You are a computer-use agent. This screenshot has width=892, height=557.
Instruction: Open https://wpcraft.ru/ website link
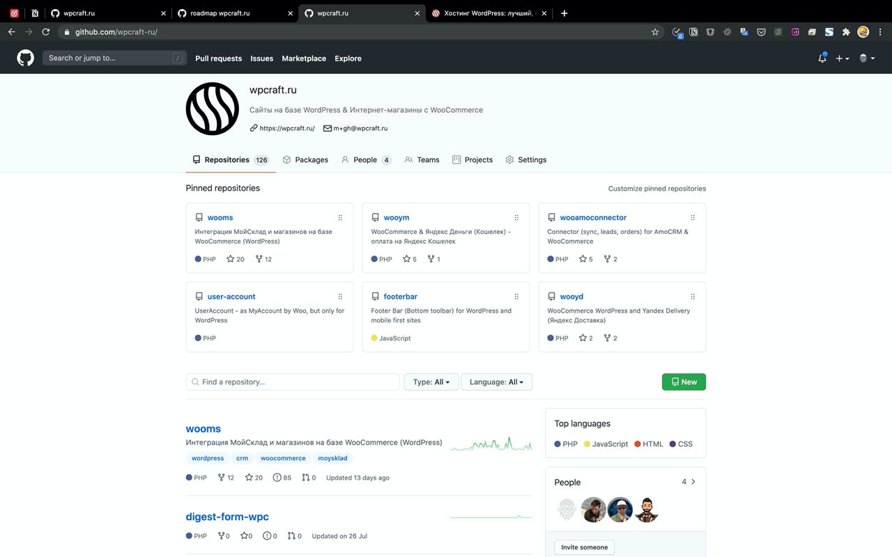pos(287,128)
